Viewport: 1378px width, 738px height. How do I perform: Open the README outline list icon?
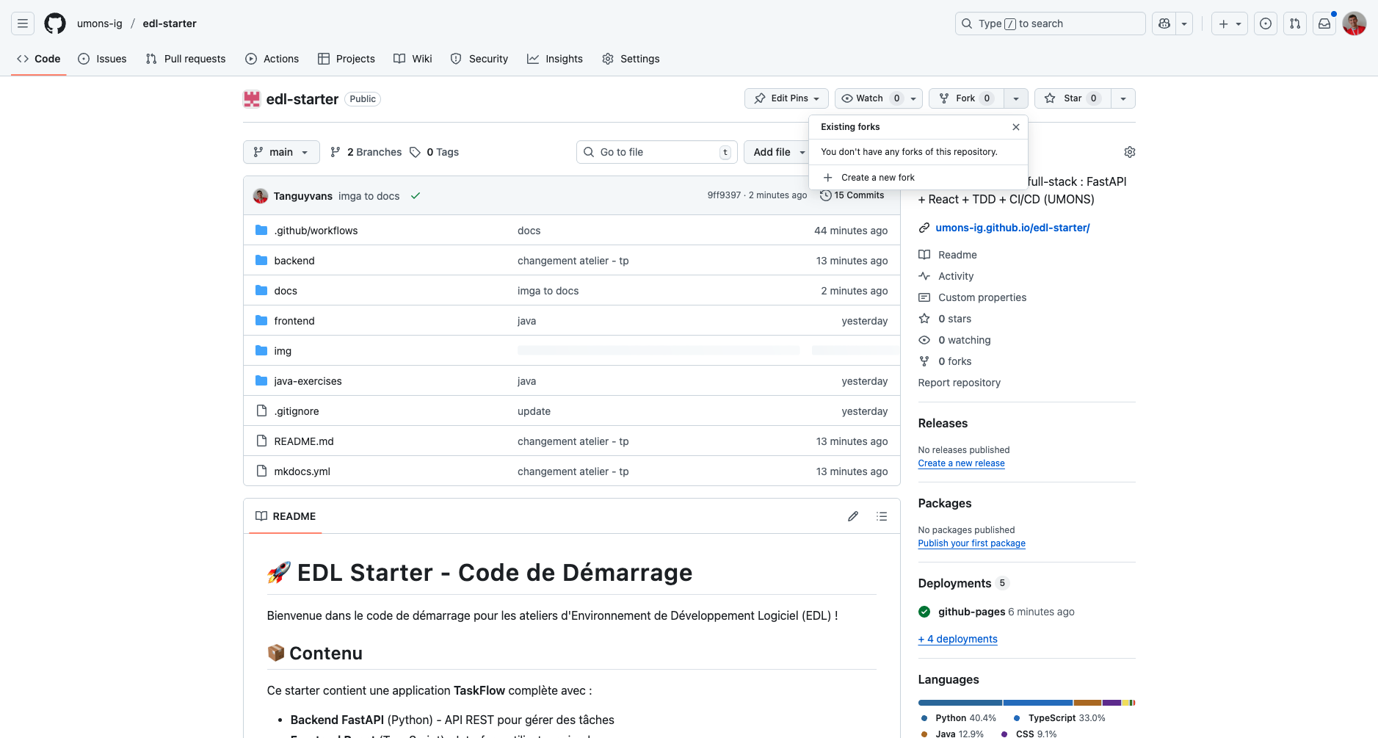882,516
